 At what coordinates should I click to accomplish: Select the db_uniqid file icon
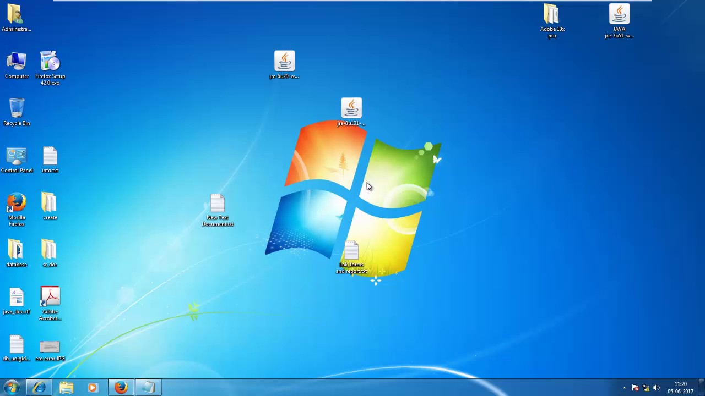(x=17, y=349)
